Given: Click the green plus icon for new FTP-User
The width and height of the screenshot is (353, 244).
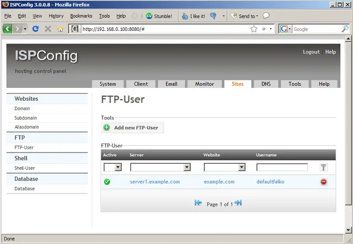Looking at the screenshot, I should [x=106, y=128].
